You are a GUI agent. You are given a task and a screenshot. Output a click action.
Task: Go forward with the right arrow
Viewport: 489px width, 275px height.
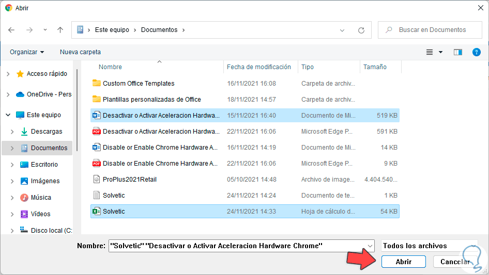click(x=29, y=30)
